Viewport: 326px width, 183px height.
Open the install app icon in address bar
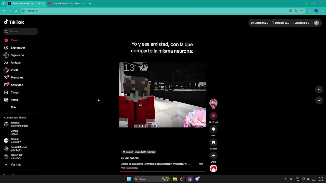pos(291,11)
